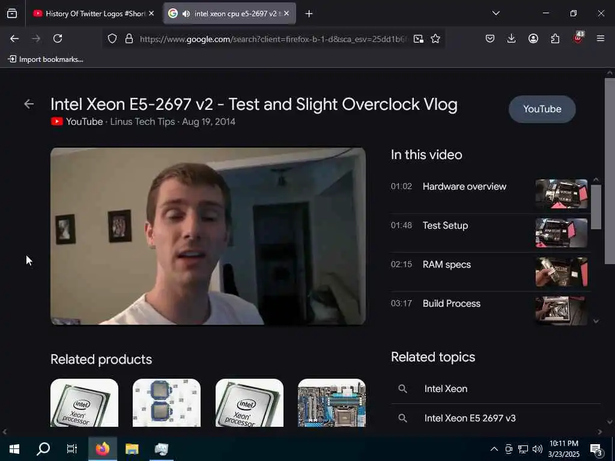Open the Extensions puzzle icon
The width and height of the screenshot is (615, 461).
(x=555, y=38)
